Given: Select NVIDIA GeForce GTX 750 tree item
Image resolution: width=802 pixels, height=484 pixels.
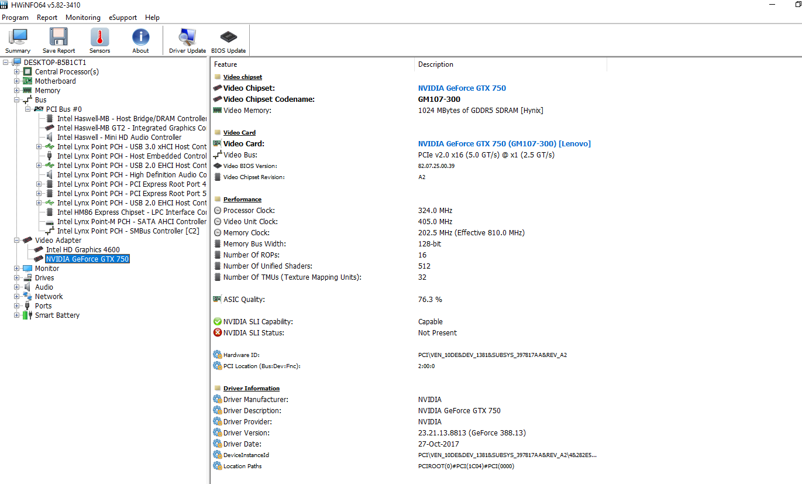Looking at the screenshot, I should [87, 259].
